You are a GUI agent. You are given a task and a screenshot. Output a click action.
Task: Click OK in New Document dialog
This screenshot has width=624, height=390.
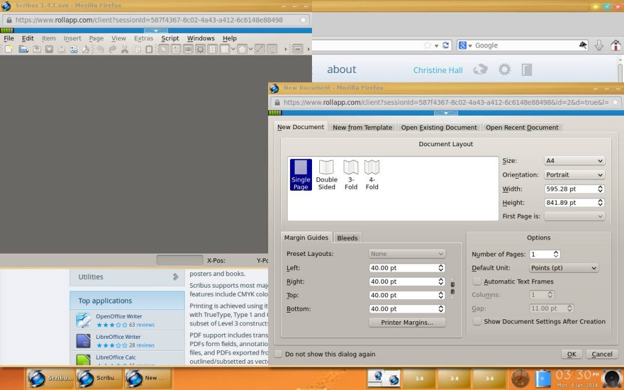tap(572, 354)
